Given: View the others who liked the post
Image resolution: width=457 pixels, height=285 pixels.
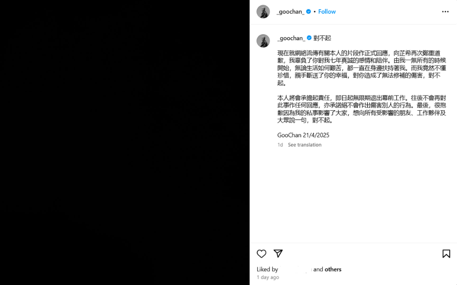Looking at the screenshot, I should pos(333,269).
